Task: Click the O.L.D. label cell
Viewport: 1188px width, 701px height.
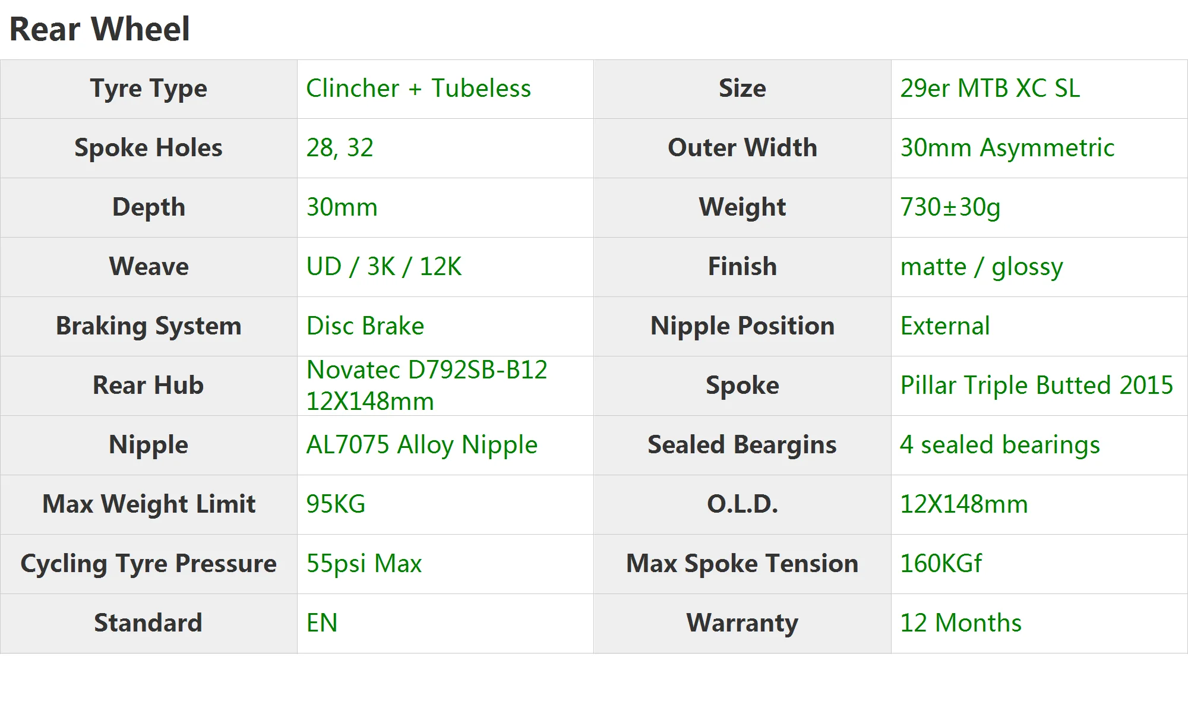Action: (x=742, y=504)
